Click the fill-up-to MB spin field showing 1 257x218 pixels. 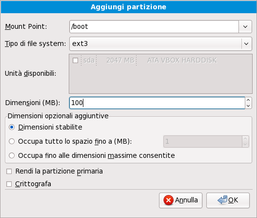(203, 141)
